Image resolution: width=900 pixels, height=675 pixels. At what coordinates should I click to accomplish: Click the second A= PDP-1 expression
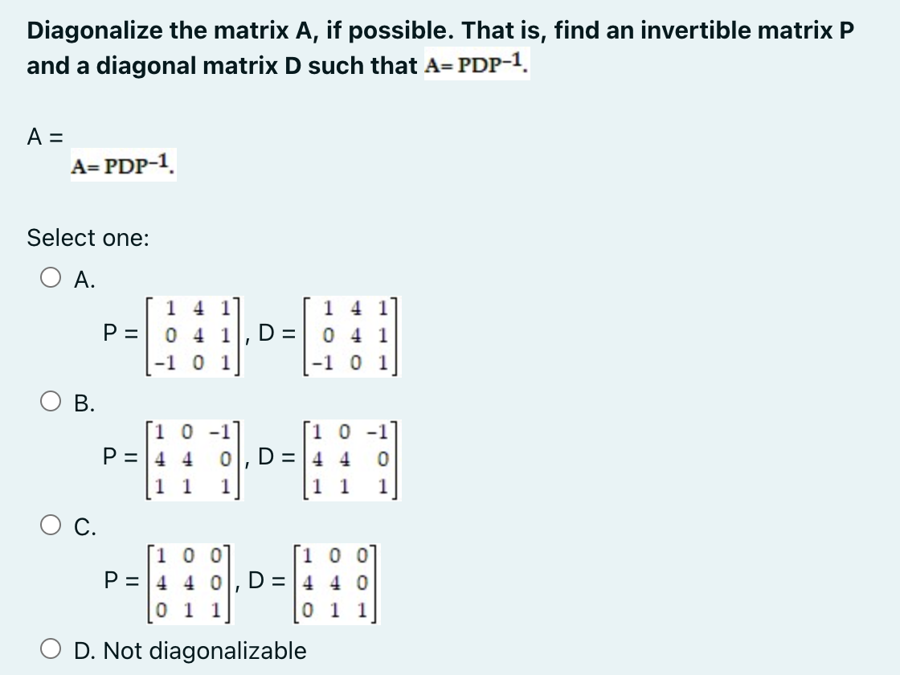coord(121,168)
